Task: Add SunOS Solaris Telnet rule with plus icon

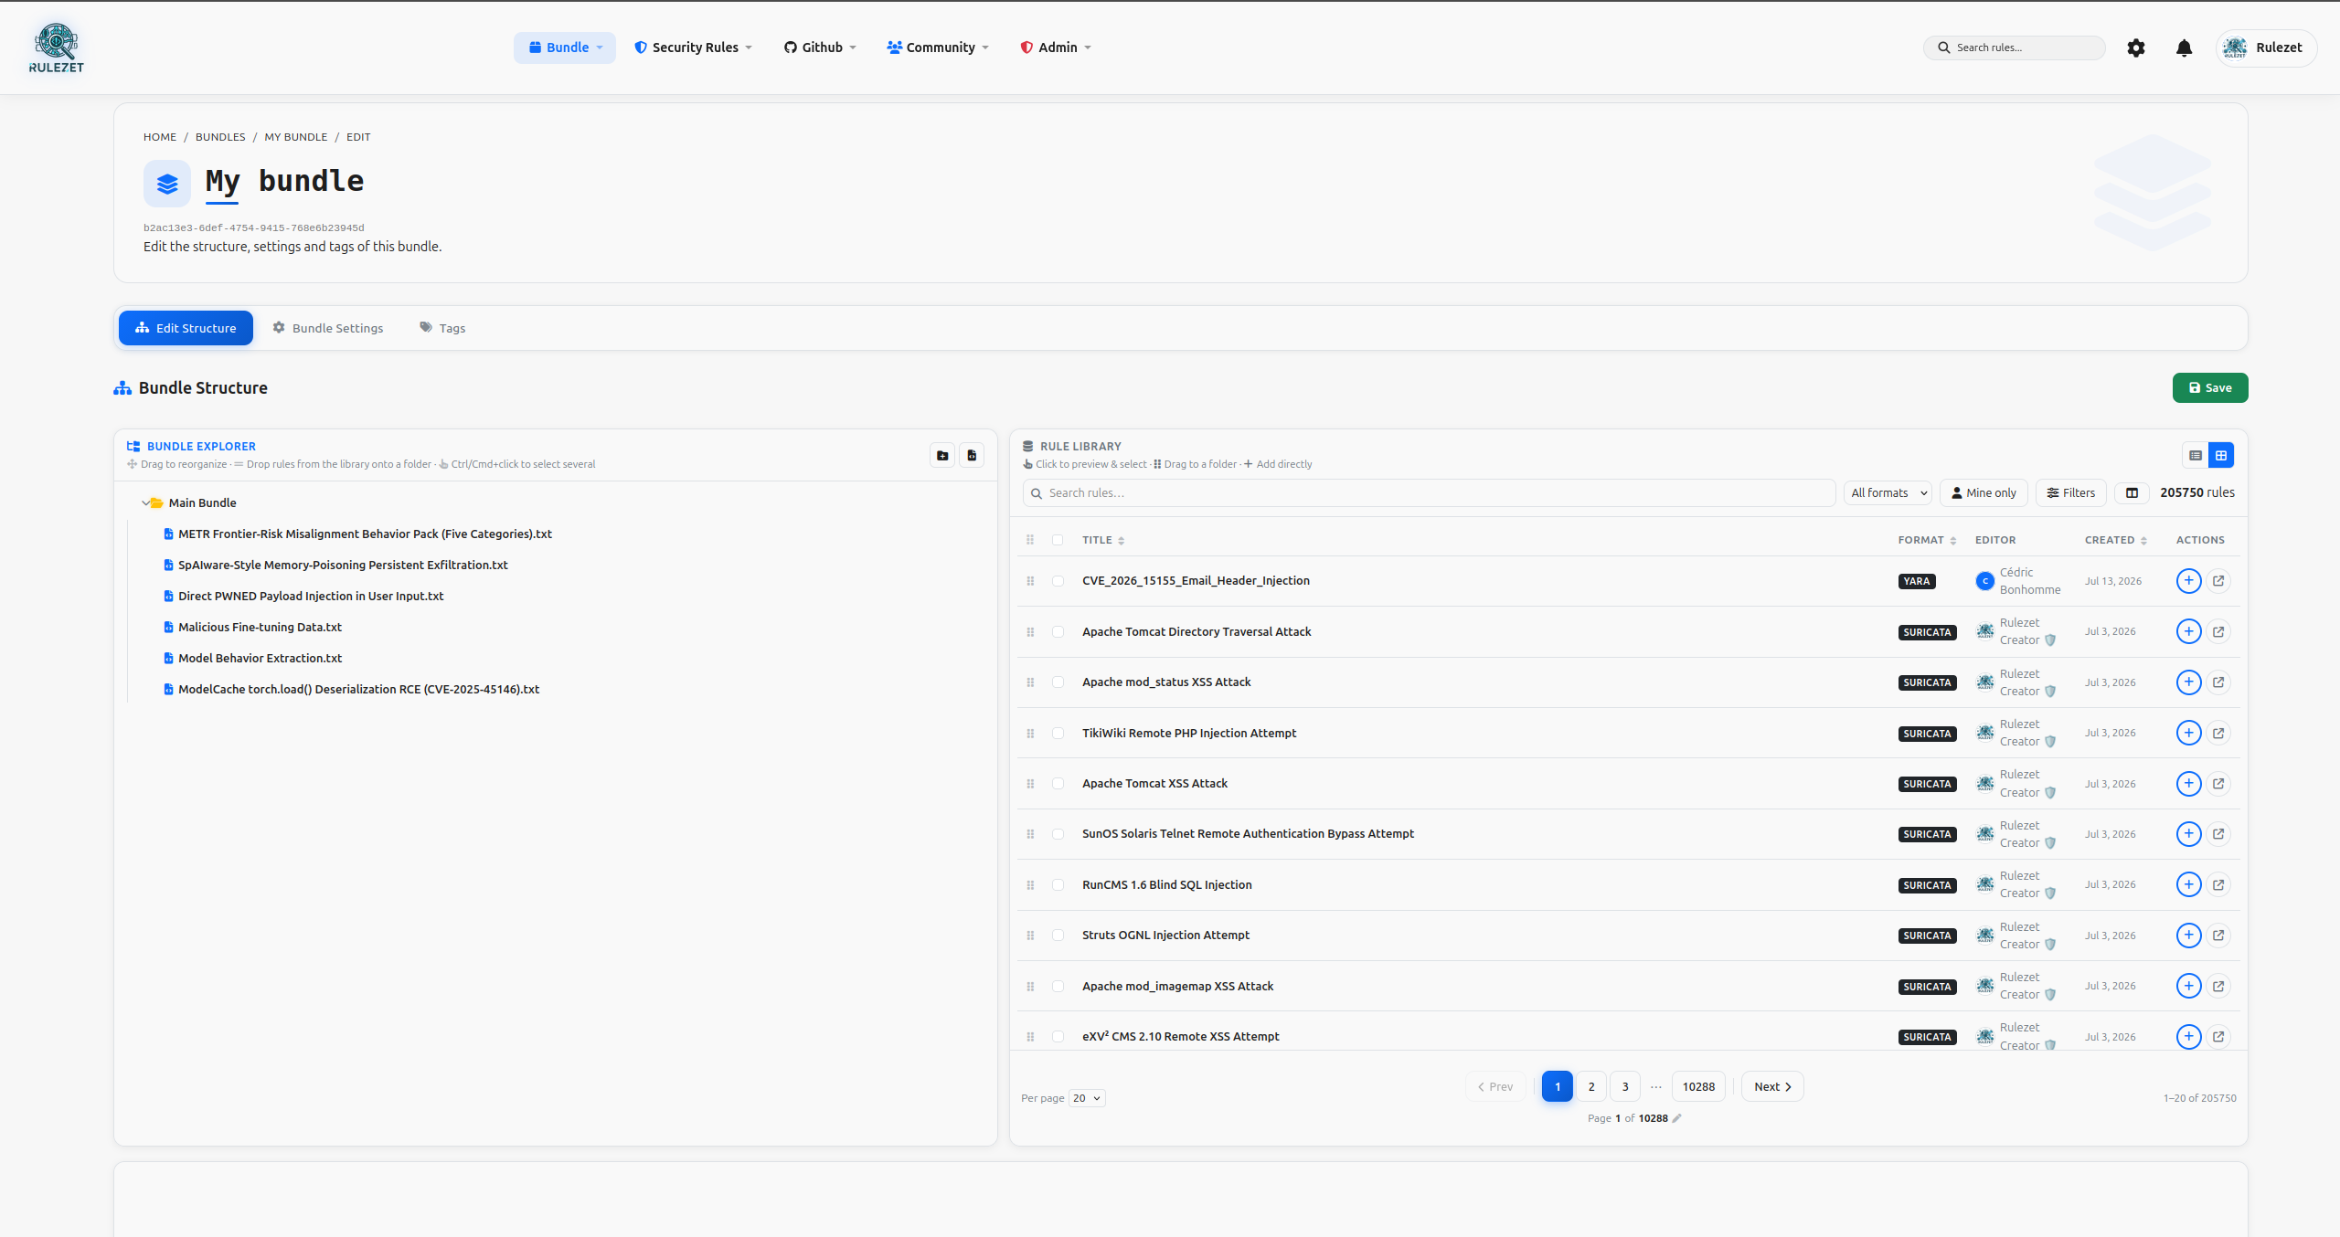Action: (x=2188, y=834)
